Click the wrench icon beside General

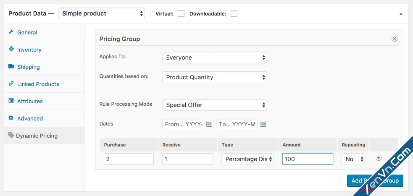[x=11, y=32]
